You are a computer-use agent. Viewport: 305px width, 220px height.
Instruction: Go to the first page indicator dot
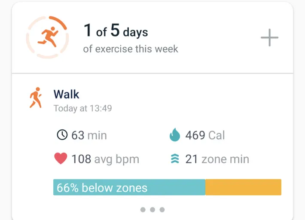(x=143, y=210)
